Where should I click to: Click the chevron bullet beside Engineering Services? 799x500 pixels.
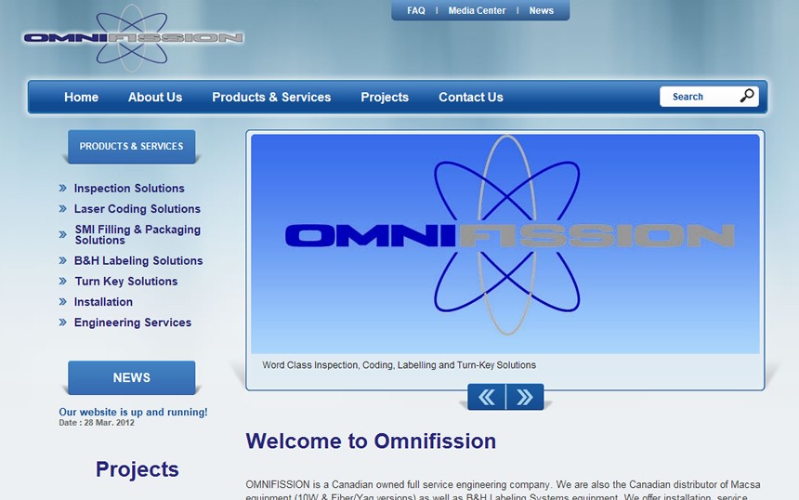(62, 322)
